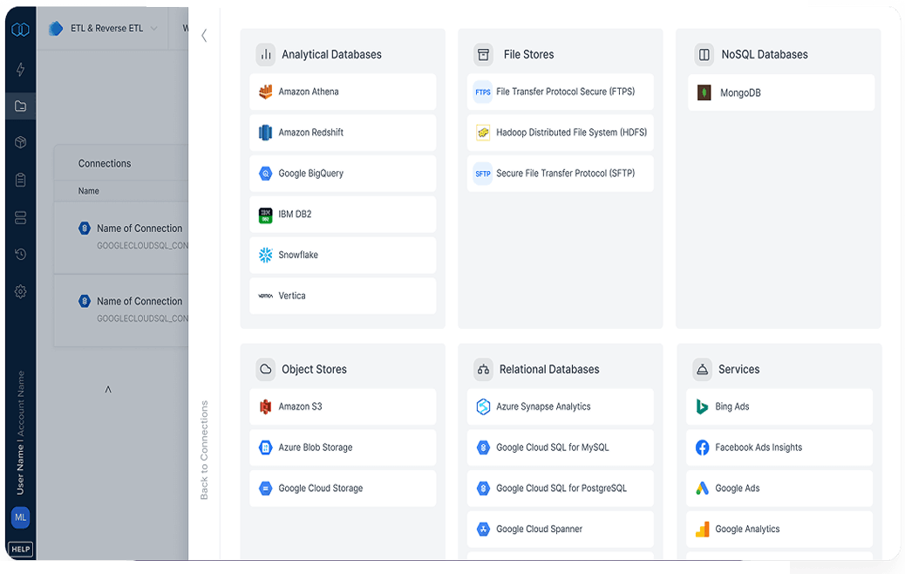The image size is (905, 574).
Task: Click the upward chevron below the connection list
Action: click(108, 389)
